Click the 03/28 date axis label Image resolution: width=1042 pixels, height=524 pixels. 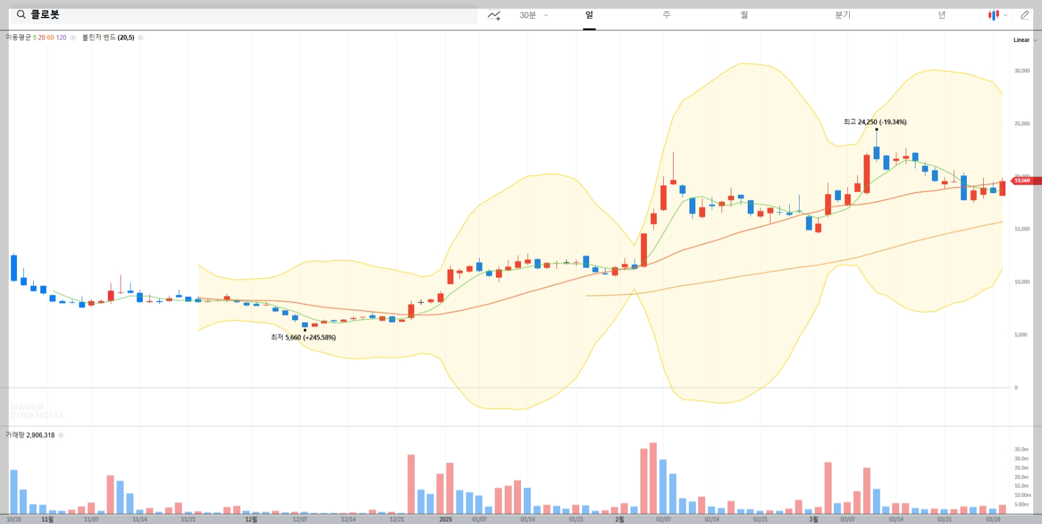[x=993, y=519]
